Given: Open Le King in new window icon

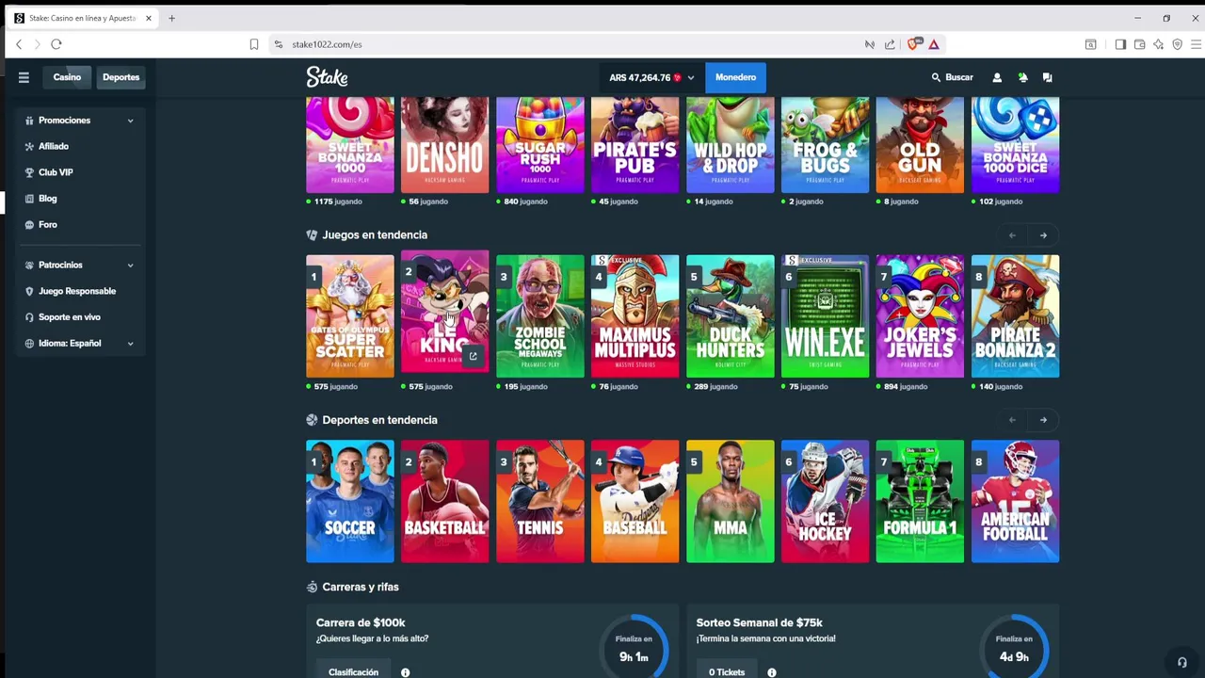Looking at the screenshot, I should point(473,356).
